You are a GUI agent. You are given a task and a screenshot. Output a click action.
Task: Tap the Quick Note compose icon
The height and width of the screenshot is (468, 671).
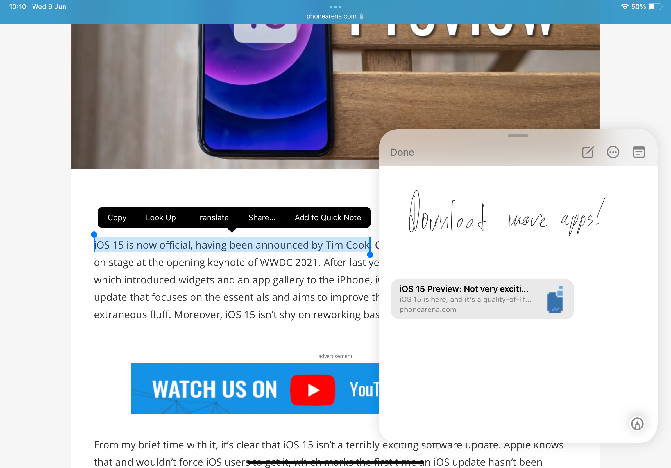click(587, 152)
